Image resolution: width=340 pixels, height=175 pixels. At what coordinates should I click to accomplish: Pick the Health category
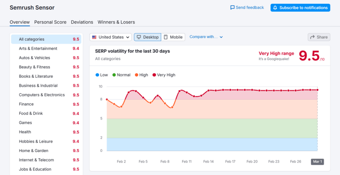tap(46, 132)
